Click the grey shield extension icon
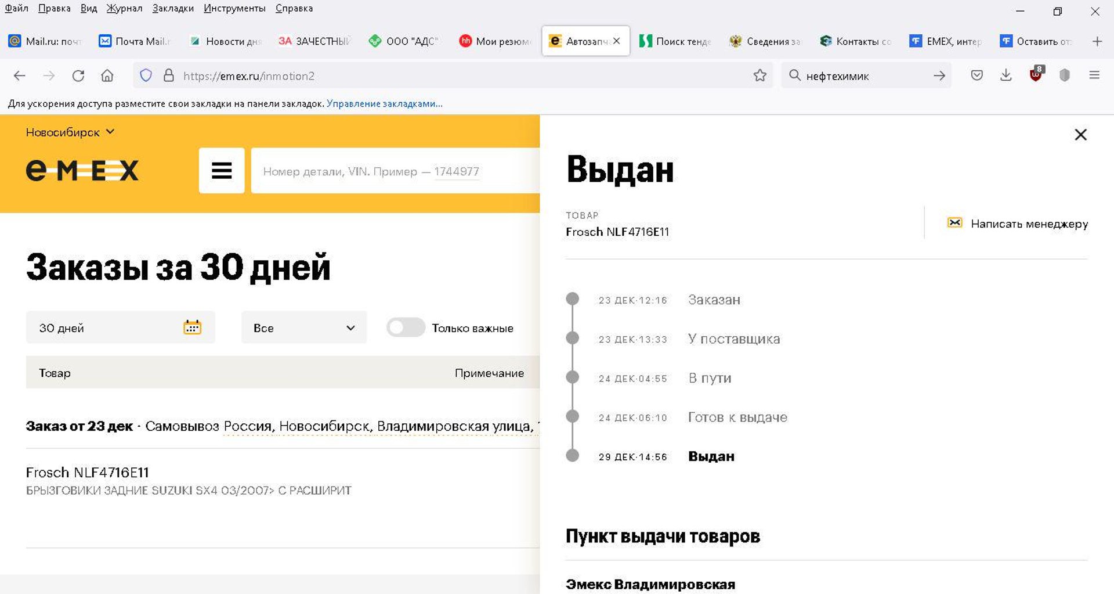Viewport: 1114px width, 594px height. pos(1065,75)
